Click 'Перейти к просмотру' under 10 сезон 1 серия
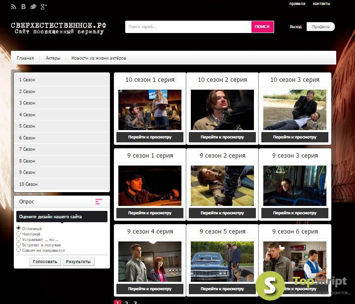This screenshot has height=304, width=355. click(150, 137)
